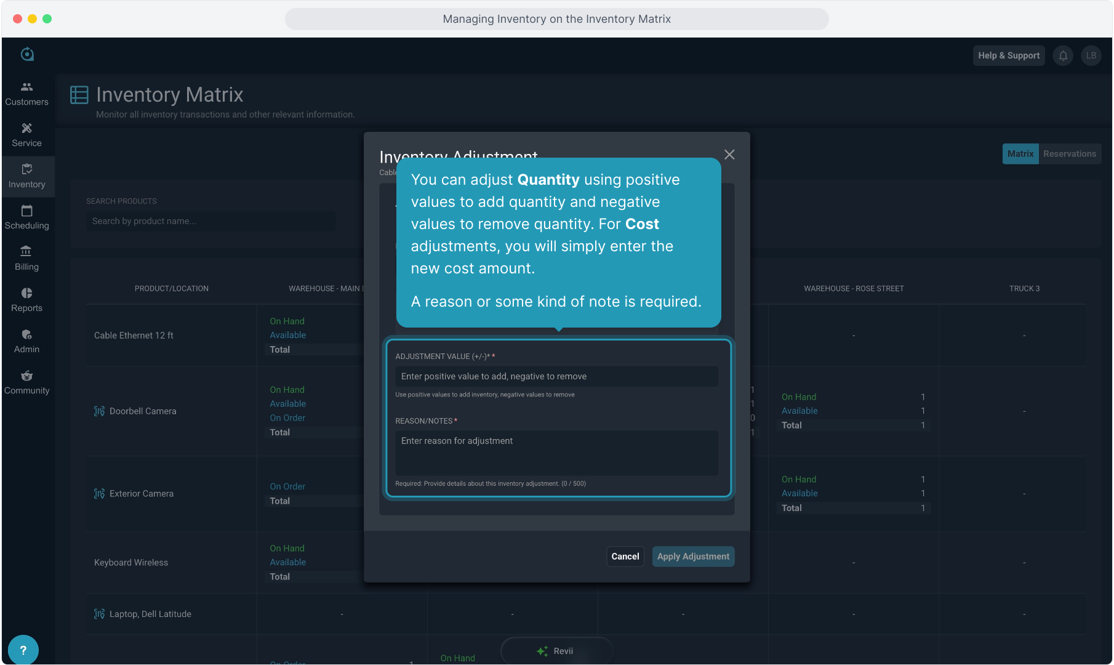1114x665 pixels.
Task: Click the Adjustment Value input field
Action: [x=556, y=376]
